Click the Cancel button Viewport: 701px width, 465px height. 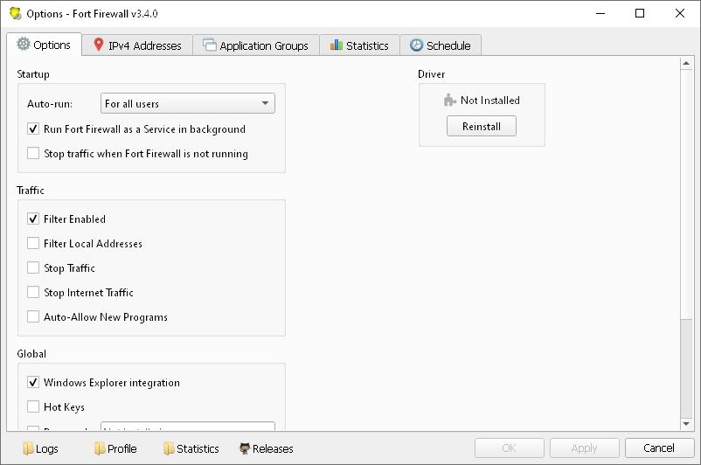(658, 448)
